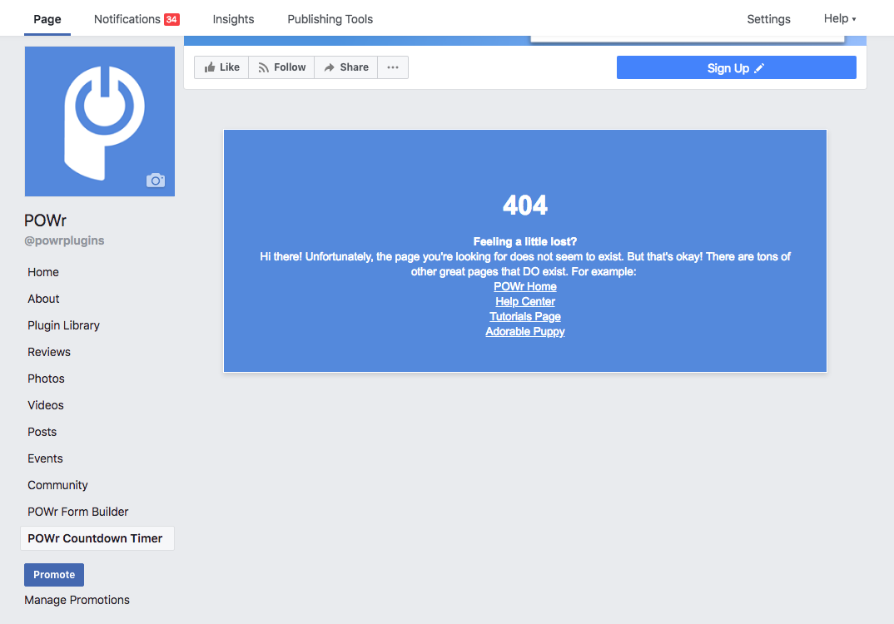This screenshot has height=624, width=894.
Task: Open the Insights tab
Action: coord(233,19)
